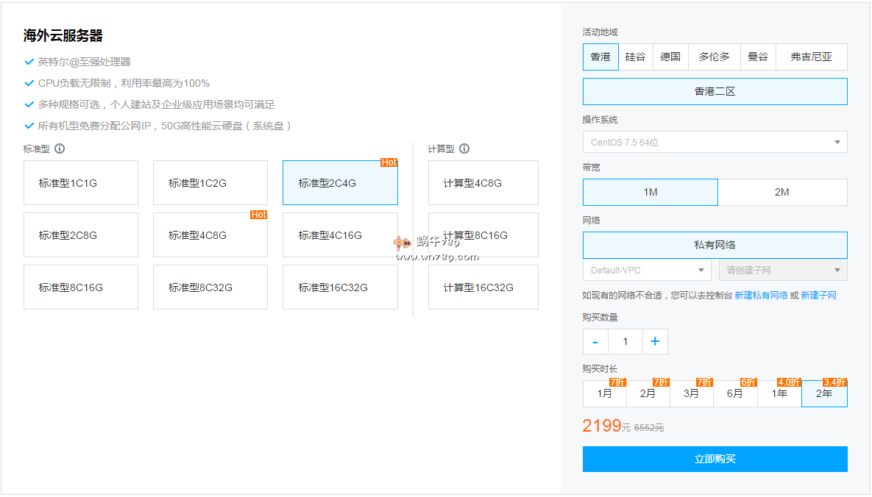The width and height of the screenshot is (872, 497).
Task: Select the 香港二区 availability zone
Action: coord(715,92)
